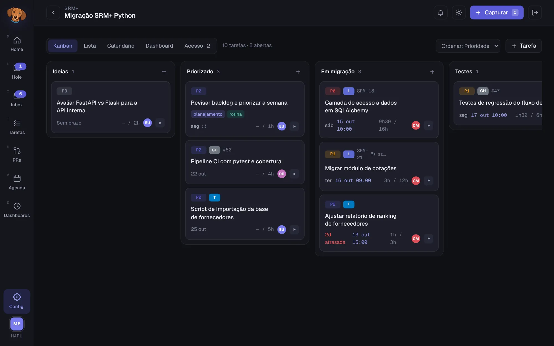Open Config. settings gear
Image resolution: width=554 pixels, height=346 pixels.
coord(17,301)
